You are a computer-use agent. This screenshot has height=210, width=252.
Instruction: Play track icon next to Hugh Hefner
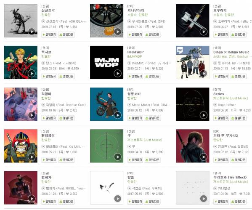pos(215,105)
